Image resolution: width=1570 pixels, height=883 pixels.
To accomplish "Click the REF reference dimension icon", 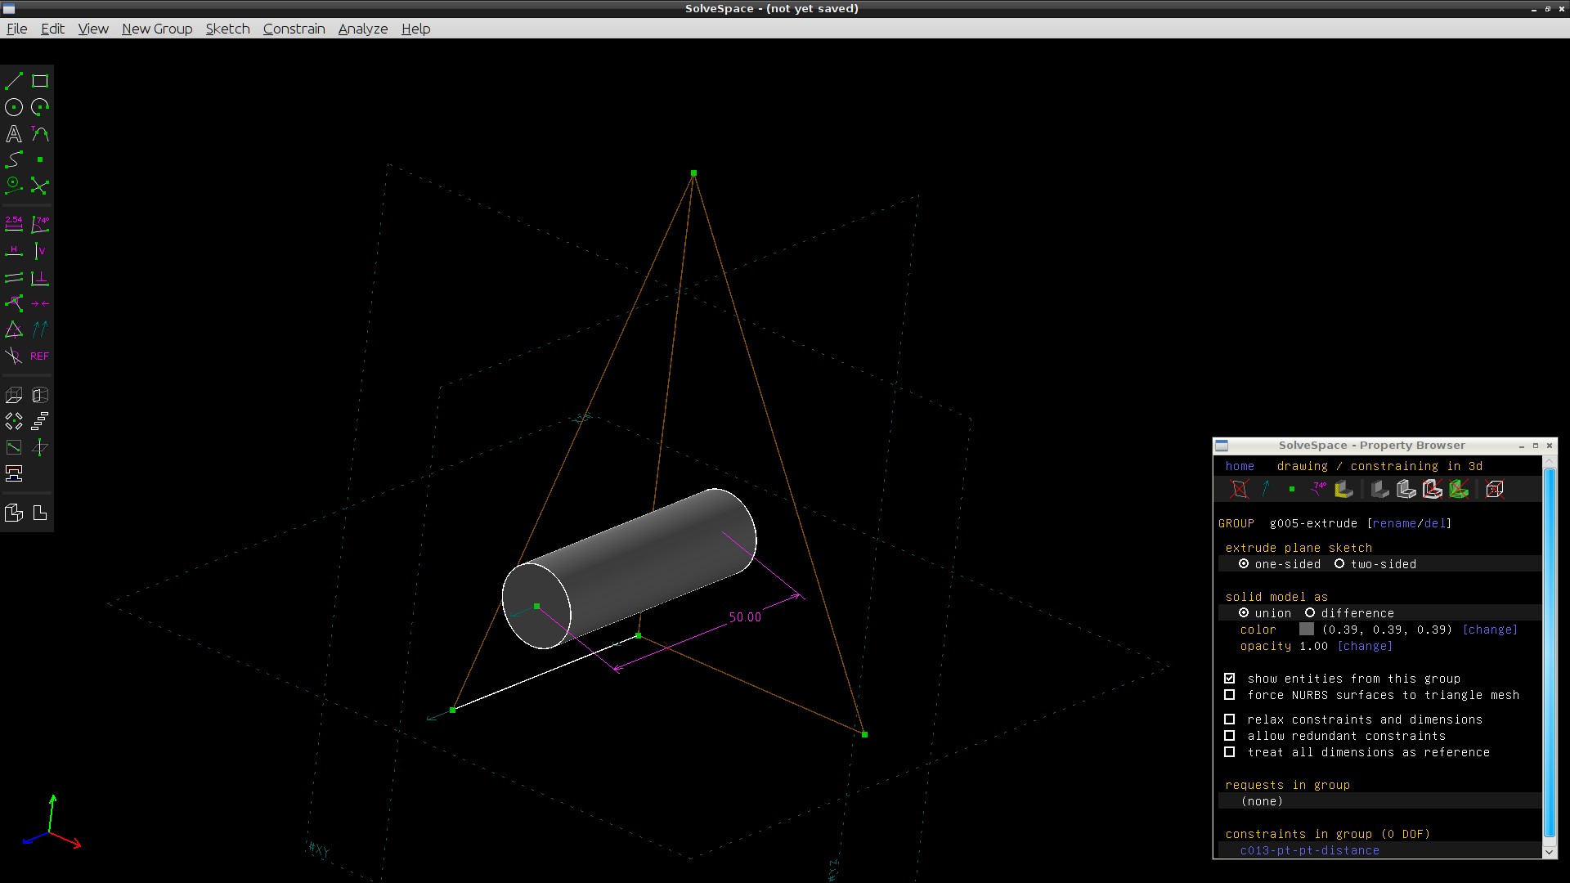I will [40, 356].
